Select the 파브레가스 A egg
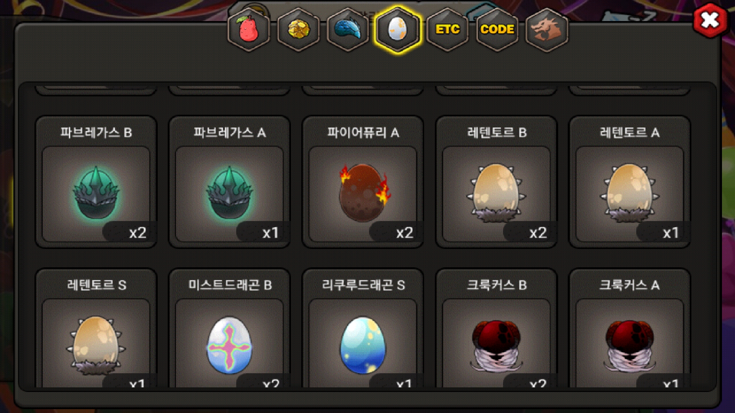This screenshot has width=735, height=413. 229,182
